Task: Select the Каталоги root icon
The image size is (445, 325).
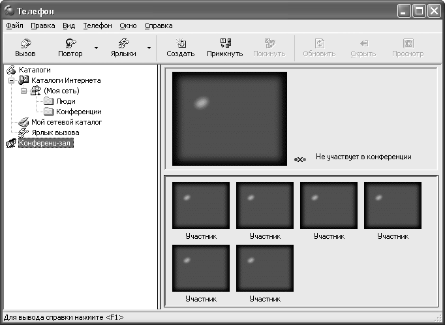Action: [11, 70]
